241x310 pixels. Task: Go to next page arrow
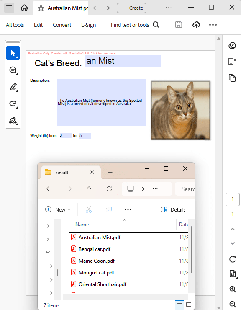233,243
